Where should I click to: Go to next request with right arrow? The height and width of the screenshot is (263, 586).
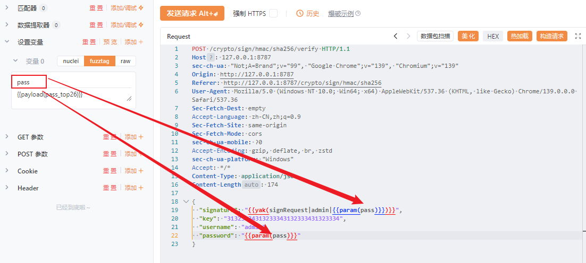408,36
